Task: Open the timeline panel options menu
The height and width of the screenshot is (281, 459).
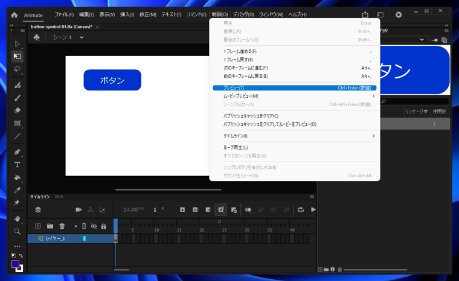Action: click(312, 197)
